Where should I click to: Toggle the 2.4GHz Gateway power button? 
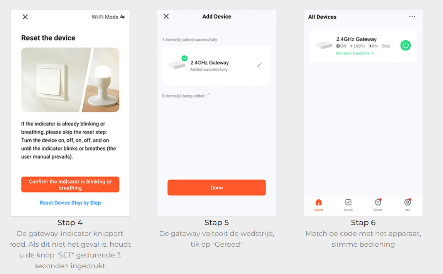coord(405,45)
